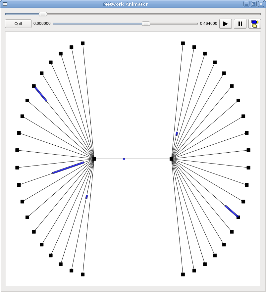Image resolution: width=266 pixels, height=292 pixels.
Task: Click the small packet on the central link
Action: click(x=124, y=159)
